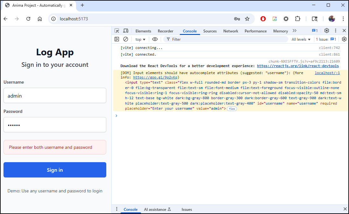Click the '[vite] connected.' log message
The image size is (349, 214).
point(138,54)
